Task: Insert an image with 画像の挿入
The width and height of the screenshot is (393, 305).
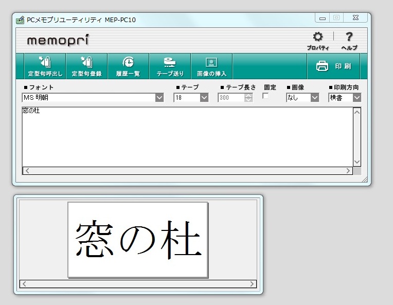Action: 211,66
